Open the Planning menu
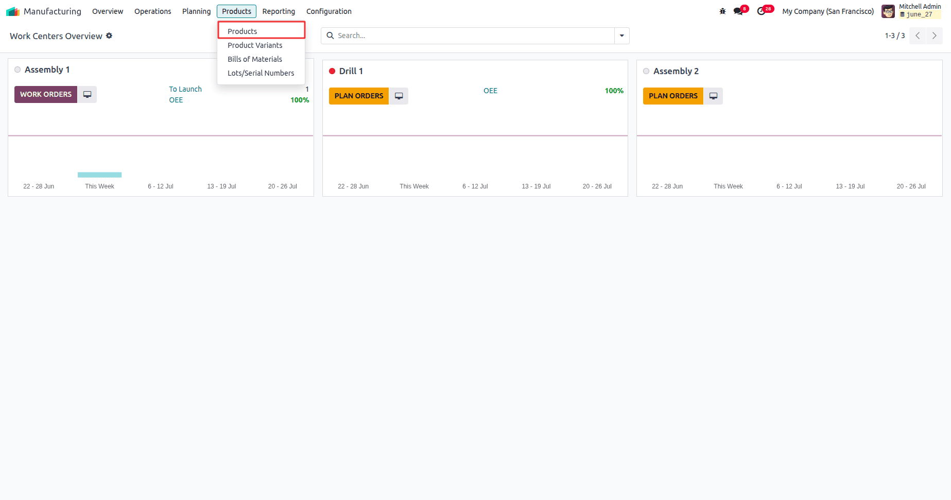The height and width of the screenshot is (500, 951). click(x=196, y=11)
